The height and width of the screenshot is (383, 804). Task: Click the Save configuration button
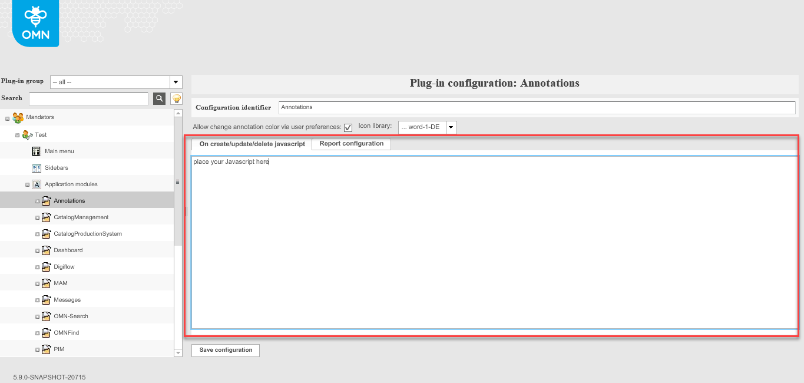tap(225, 350)
